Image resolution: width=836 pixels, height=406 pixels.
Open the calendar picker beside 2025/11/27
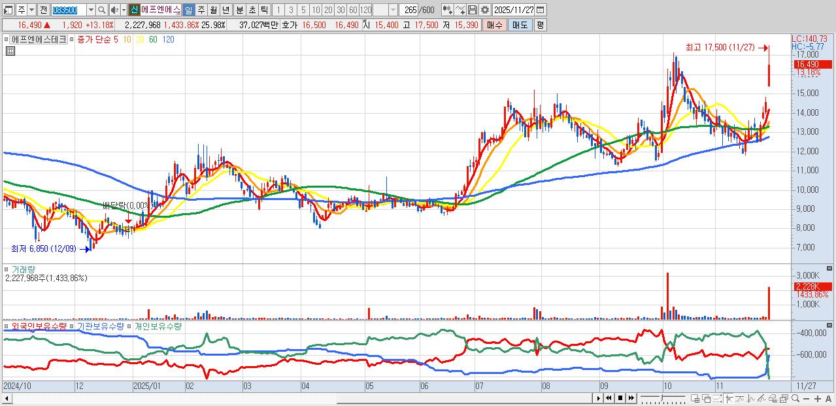click(540, 10)
